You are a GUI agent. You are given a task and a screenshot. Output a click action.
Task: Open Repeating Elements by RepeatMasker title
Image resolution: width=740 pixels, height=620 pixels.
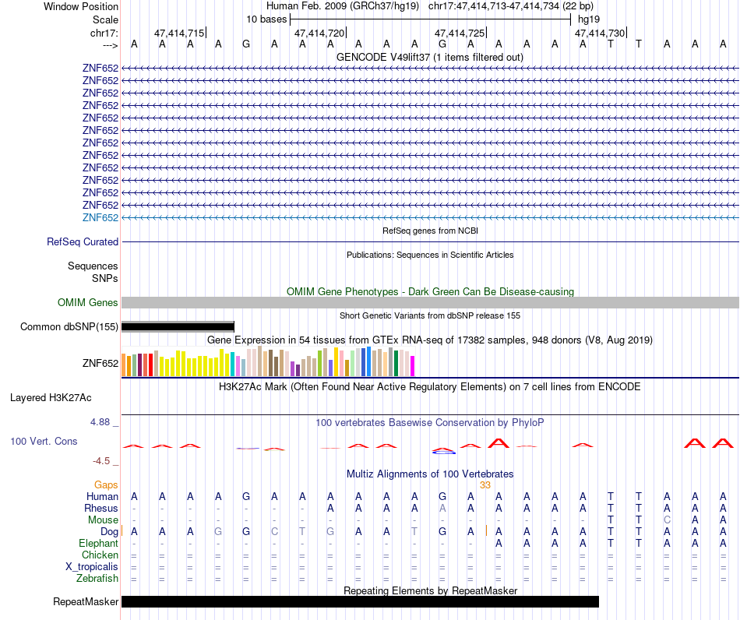[430, 590]
